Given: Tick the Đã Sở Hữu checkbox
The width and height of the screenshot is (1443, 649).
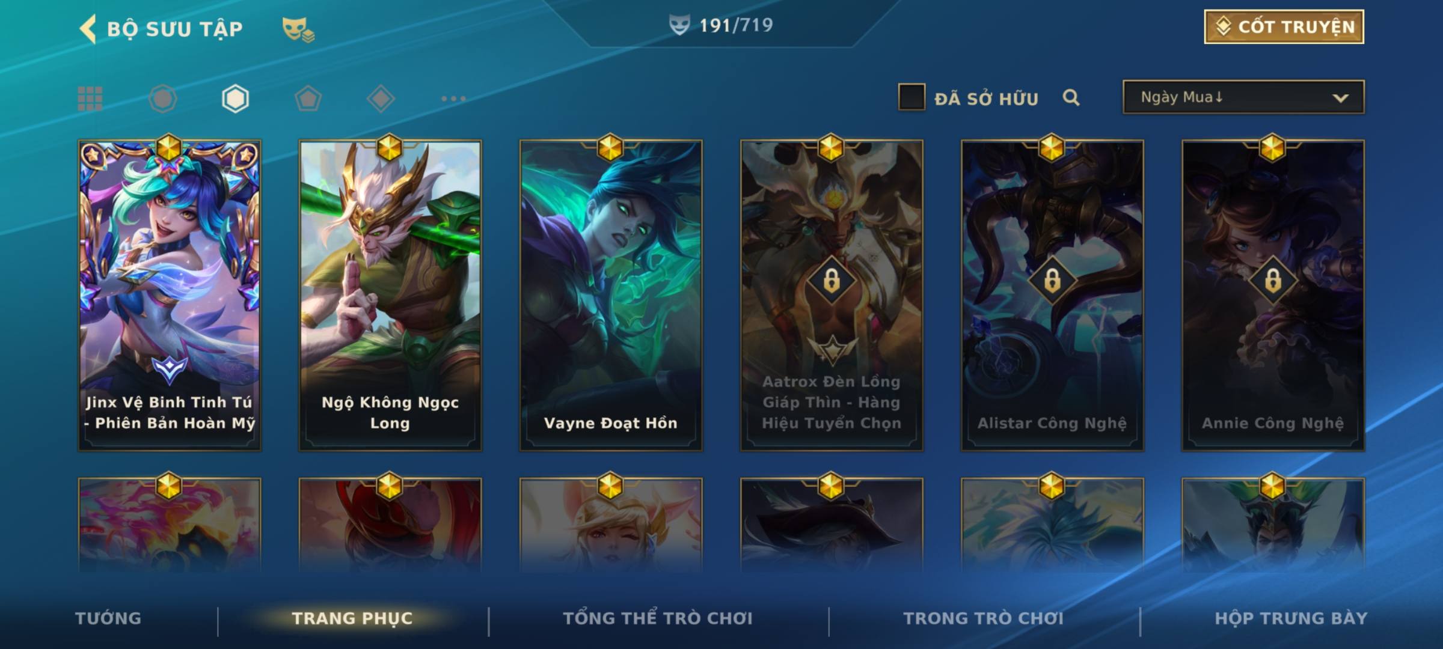Looking at the screenshot, I should [911, 97].
